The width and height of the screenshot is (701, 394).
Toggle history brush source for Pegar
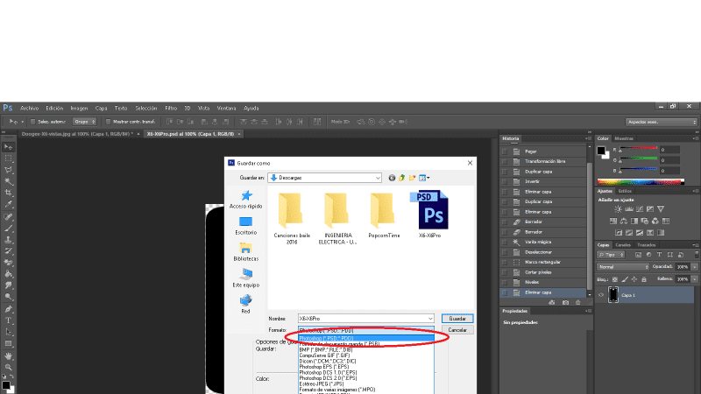[x=505, y=151]
